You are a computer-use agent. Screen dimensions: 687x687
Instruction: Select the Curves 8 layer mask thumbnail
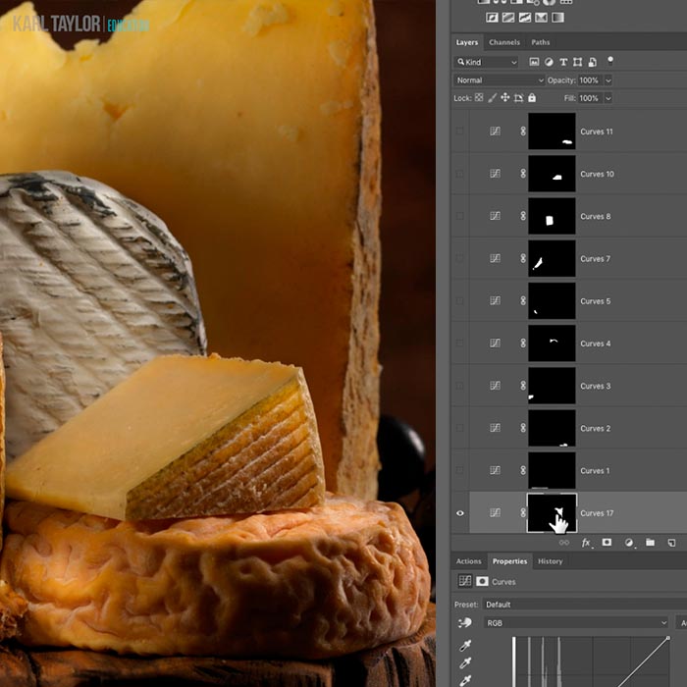[x=552, y=216]
